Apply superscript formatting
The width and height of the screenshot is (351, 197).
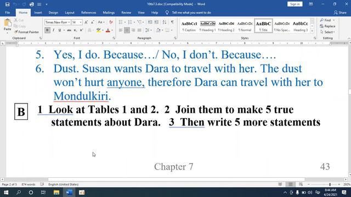click(82, 30)
